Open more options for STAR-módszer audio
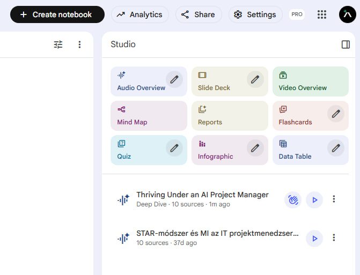360x275 pixels. (x=334, y=238)
